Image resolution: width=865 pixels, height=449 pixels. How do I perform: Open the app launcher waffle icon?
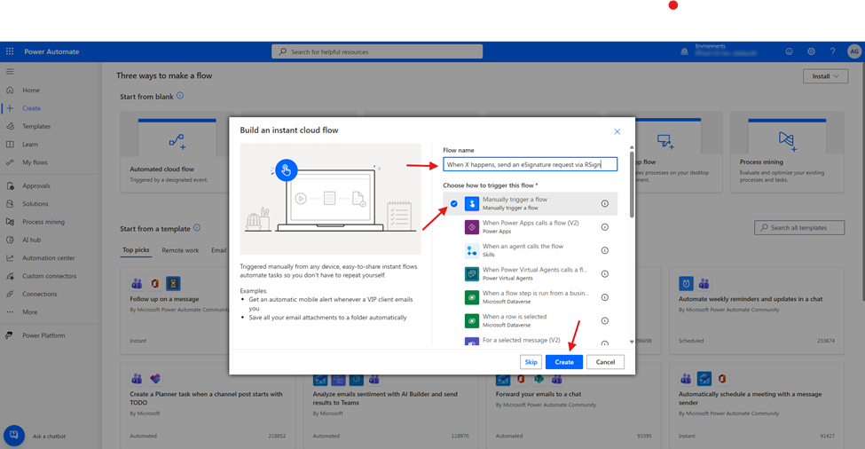click(x=10, y=51)
